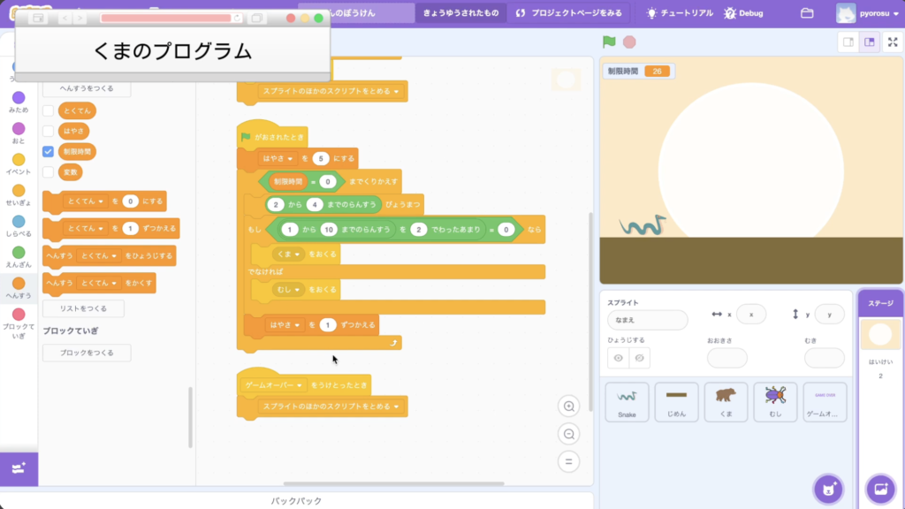Click the リストをつくる button
This screenshot has width=905, height=509.
(83, 308)
